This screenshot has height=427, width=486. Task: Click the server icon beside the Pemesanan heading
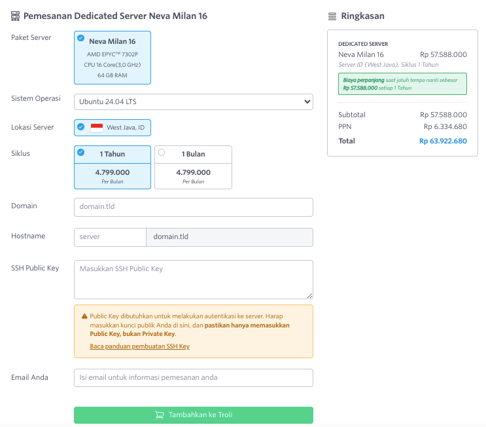16,16
